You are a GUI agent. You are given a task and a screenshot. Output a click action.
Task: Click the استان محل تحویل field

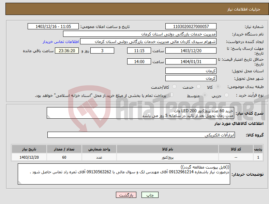[x=191, y=71]
